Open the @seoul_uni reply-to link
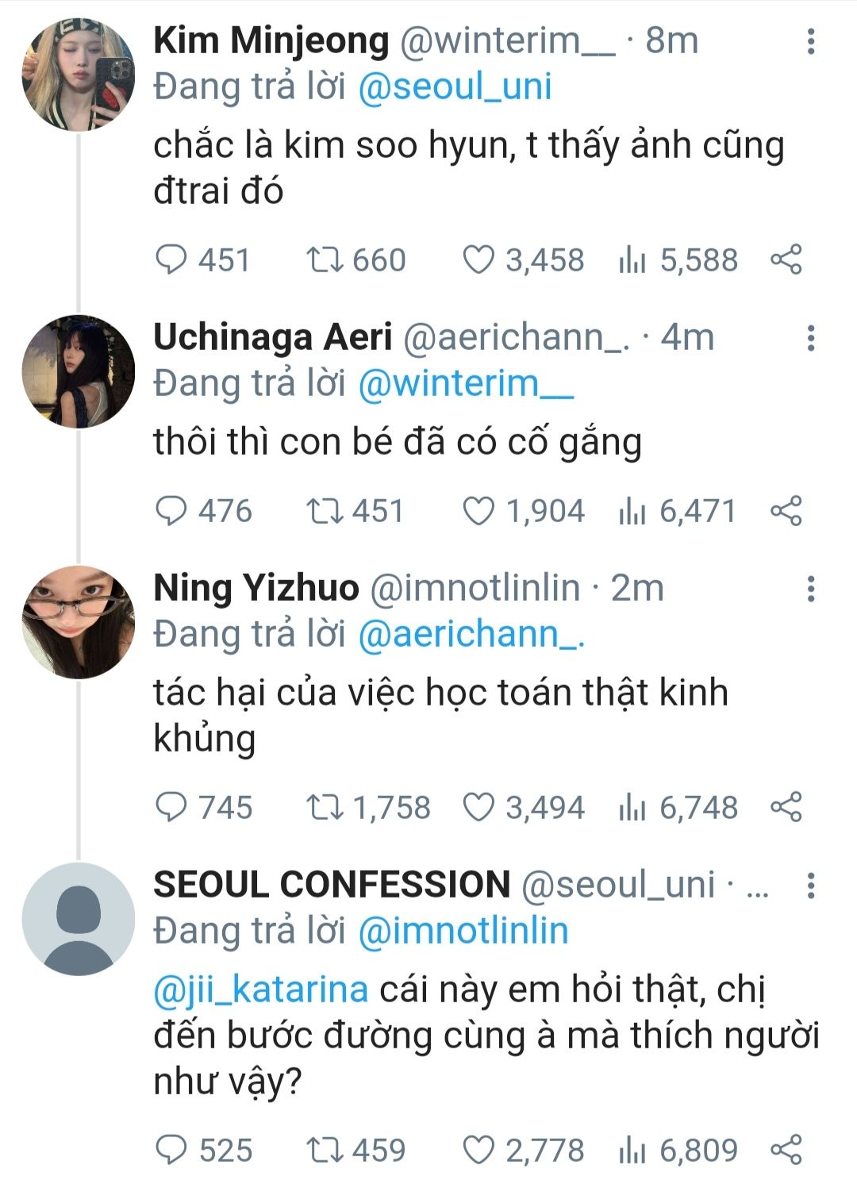Viewport: 857px width, 1180px height. [455, 87]
